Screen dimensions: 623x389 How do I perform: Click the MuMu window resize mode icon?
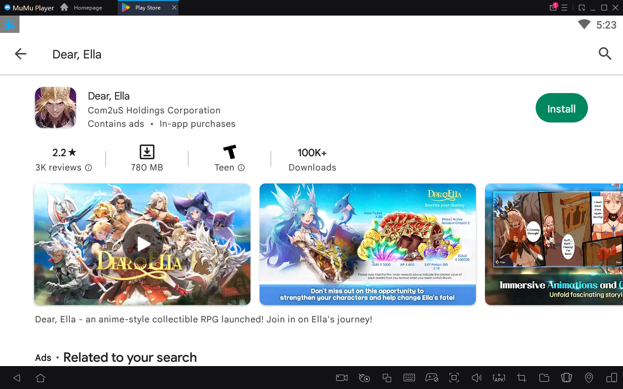click(582, 8)
